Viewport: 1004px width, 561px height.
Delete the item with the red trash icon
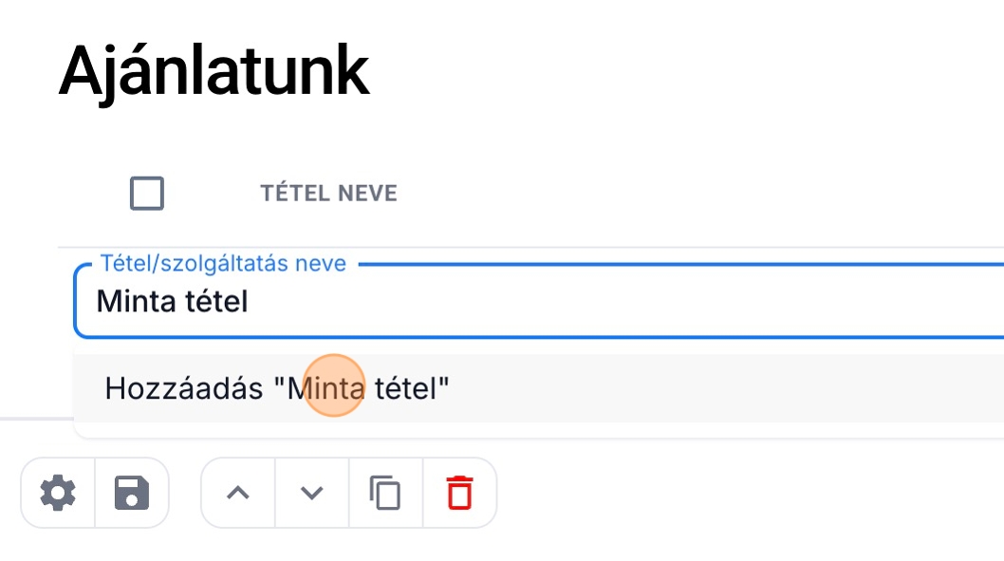tap(459, 493)
